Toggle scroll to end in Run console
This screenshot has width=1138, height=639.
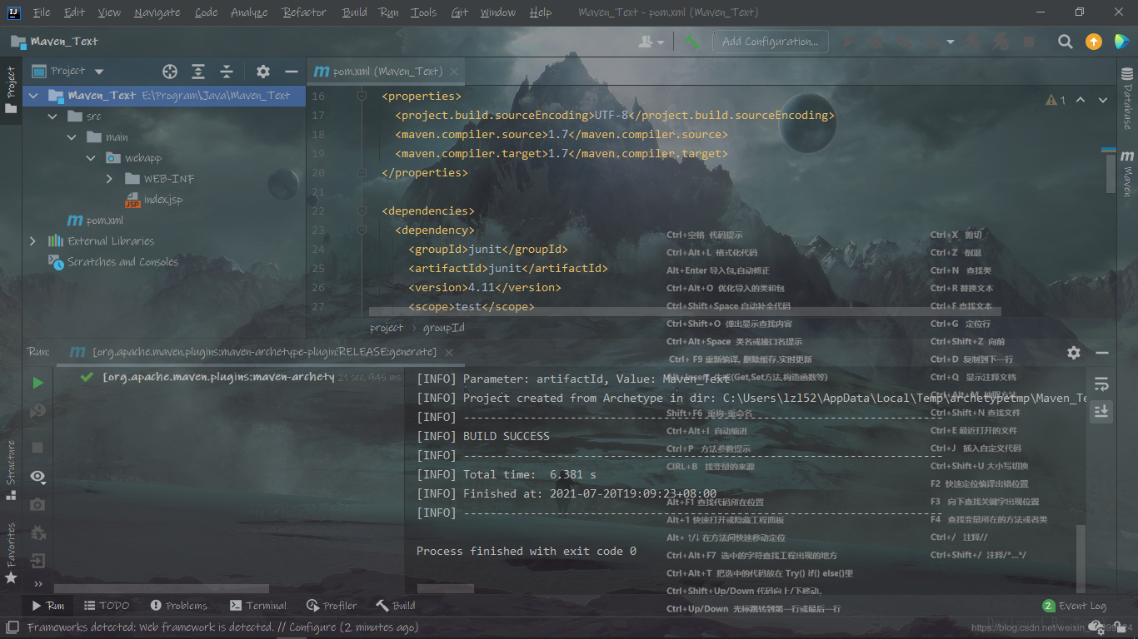1101,411
